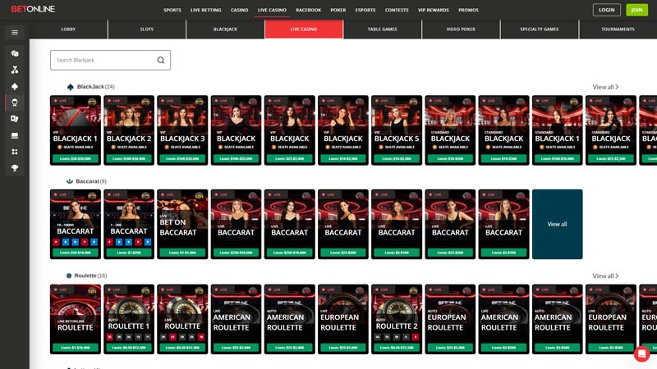Click the Search Blackjack input field
The image size is (657, 369).
[103, 60]
